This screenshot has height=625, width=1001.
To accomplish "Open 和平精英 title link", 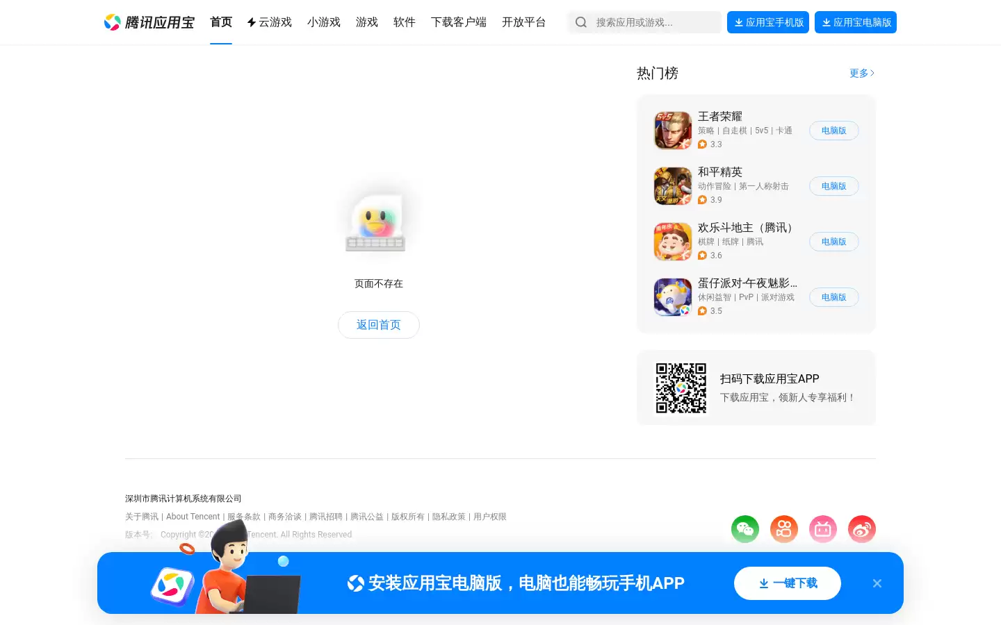I will point(720,172).
